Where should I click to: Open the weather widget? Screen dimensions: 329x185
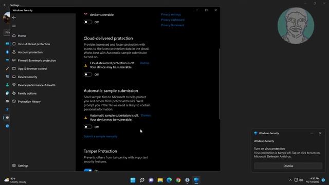(15, 180)
